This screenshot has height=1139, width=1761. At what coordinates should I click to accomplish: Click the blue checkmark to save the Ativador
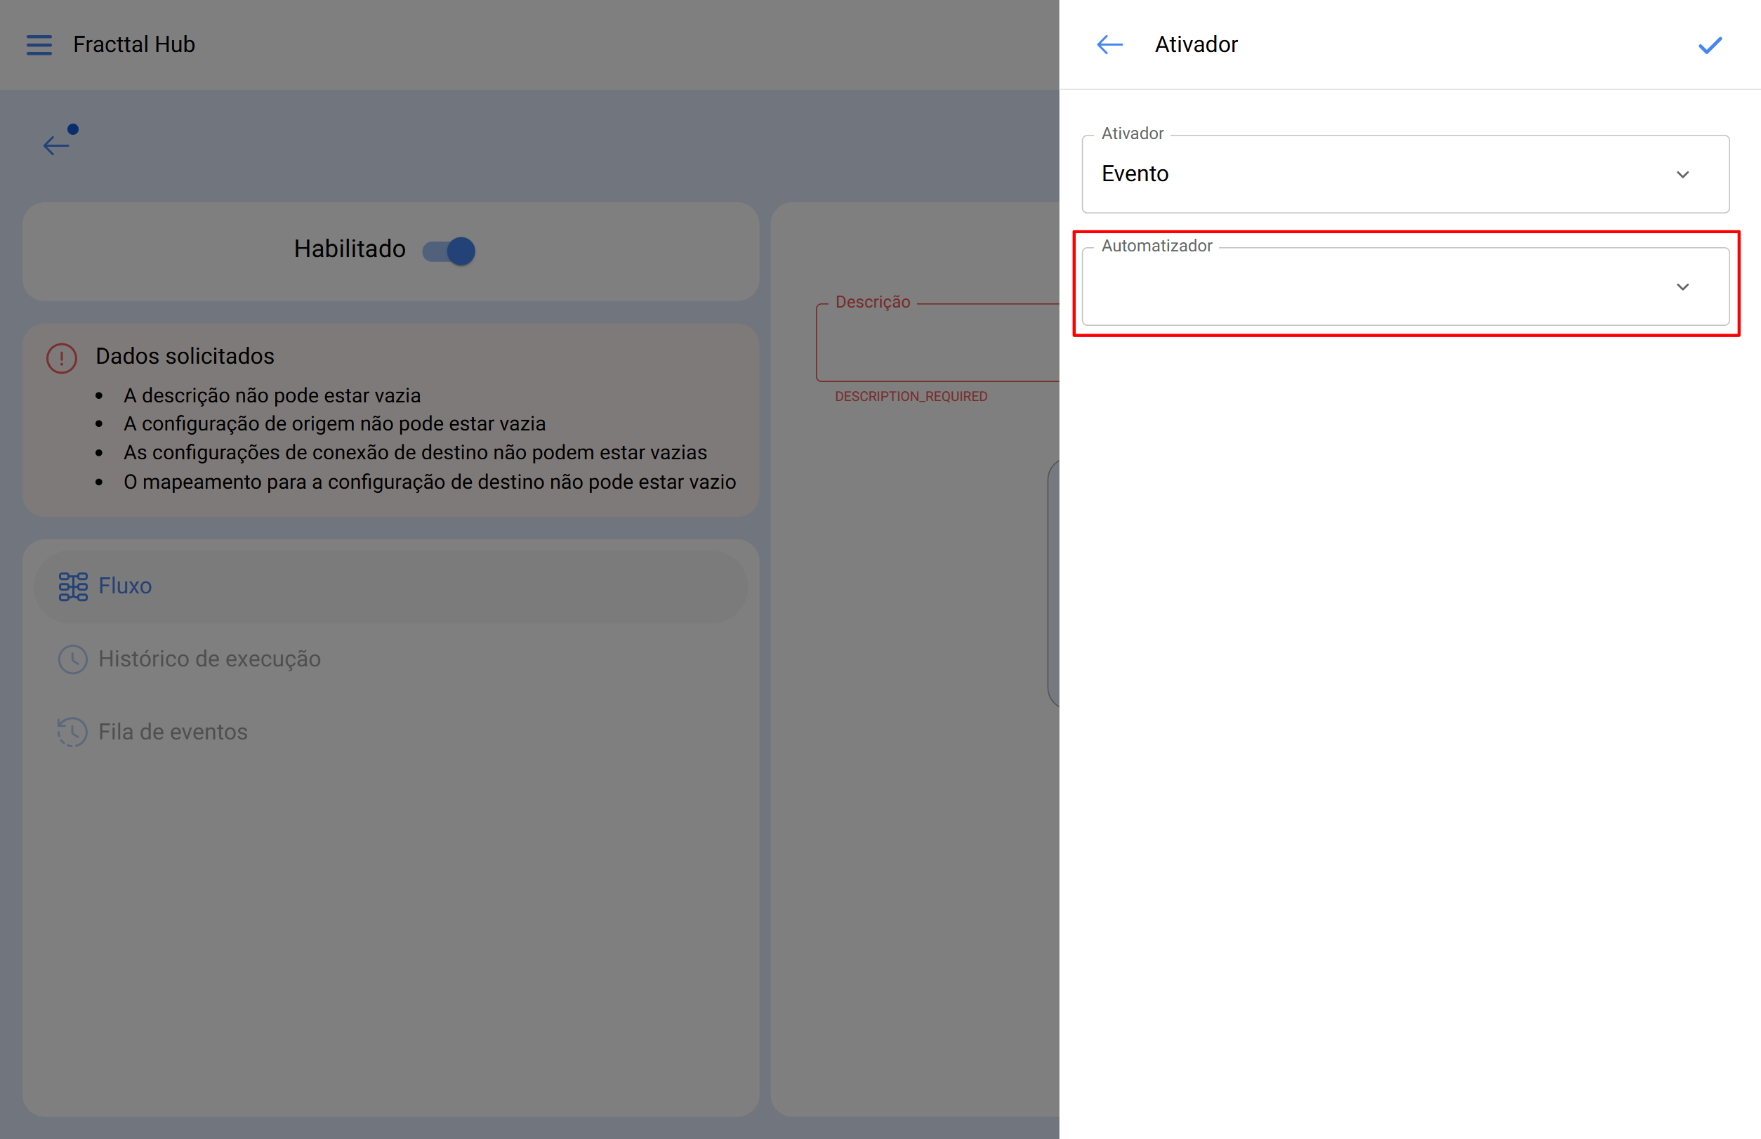tap(1709, 45)
